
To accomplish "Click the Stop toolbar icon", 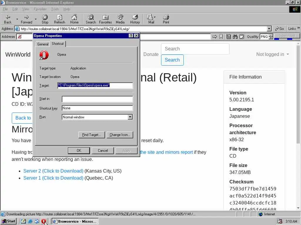I will coord(45,19).
